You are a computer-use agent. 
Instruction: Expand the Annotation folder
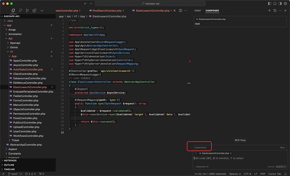pos(28,34)
